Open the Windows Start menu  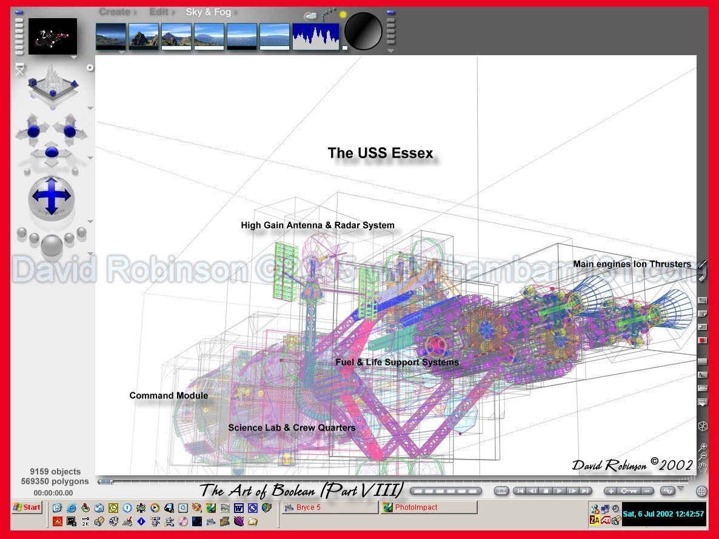tap(27, 507)
